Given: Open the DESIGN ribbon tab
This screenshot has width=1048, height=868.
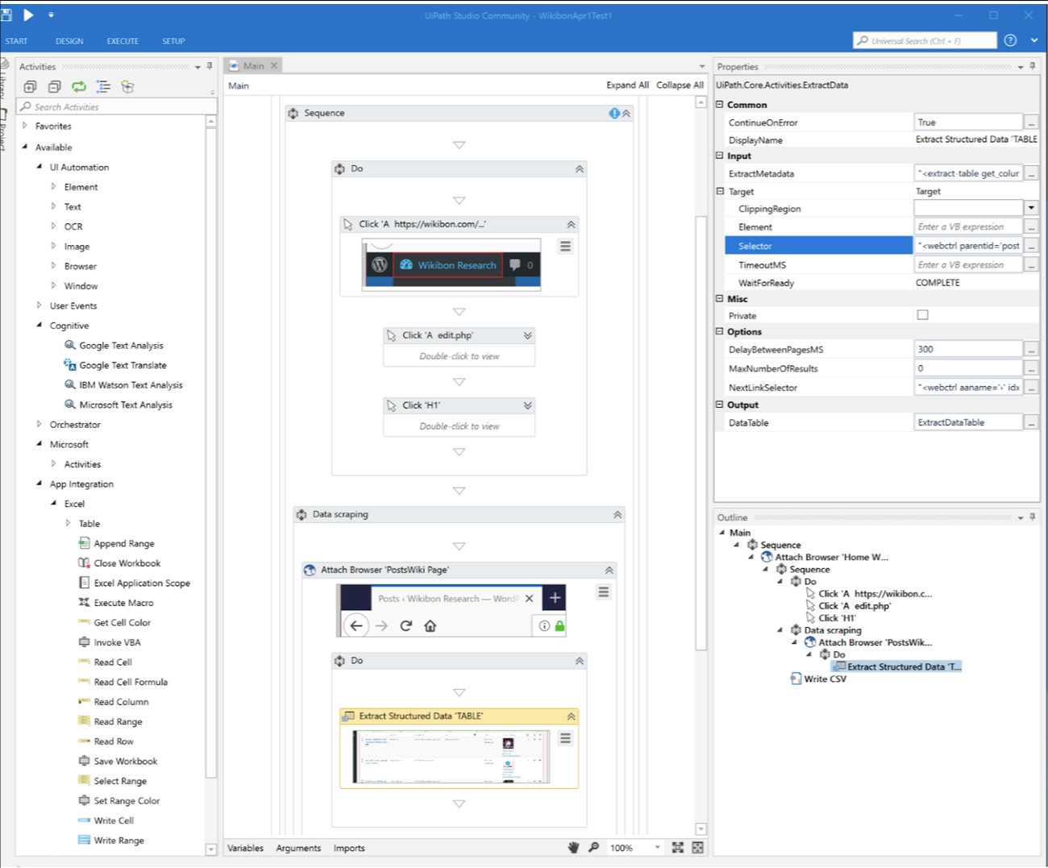Looking at the screenshot, I should (69, 41).
